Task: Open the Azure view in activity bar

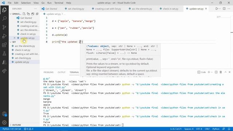Action: point(4,62)
